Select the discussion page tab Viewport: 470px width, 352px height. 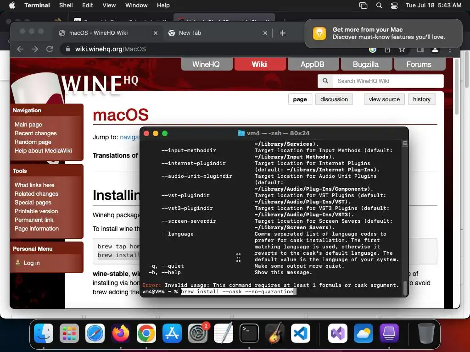coord(334,99)
